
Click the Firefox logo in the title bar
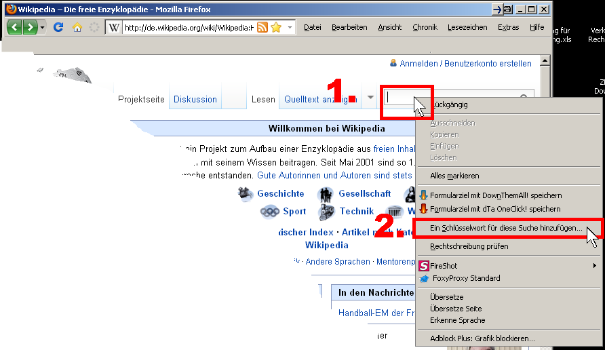tap(11, 9)
